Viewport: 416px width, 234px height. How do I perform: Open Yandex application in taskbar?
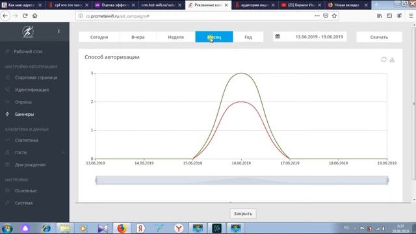[140, 228]
